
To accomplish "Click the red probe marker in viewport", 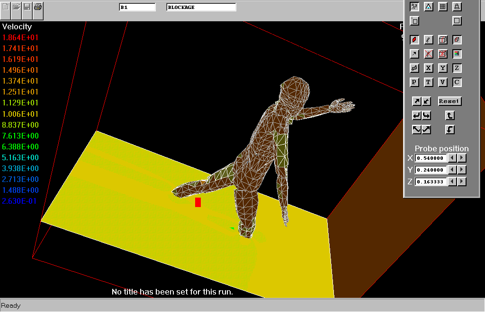I will coord(198,202).
